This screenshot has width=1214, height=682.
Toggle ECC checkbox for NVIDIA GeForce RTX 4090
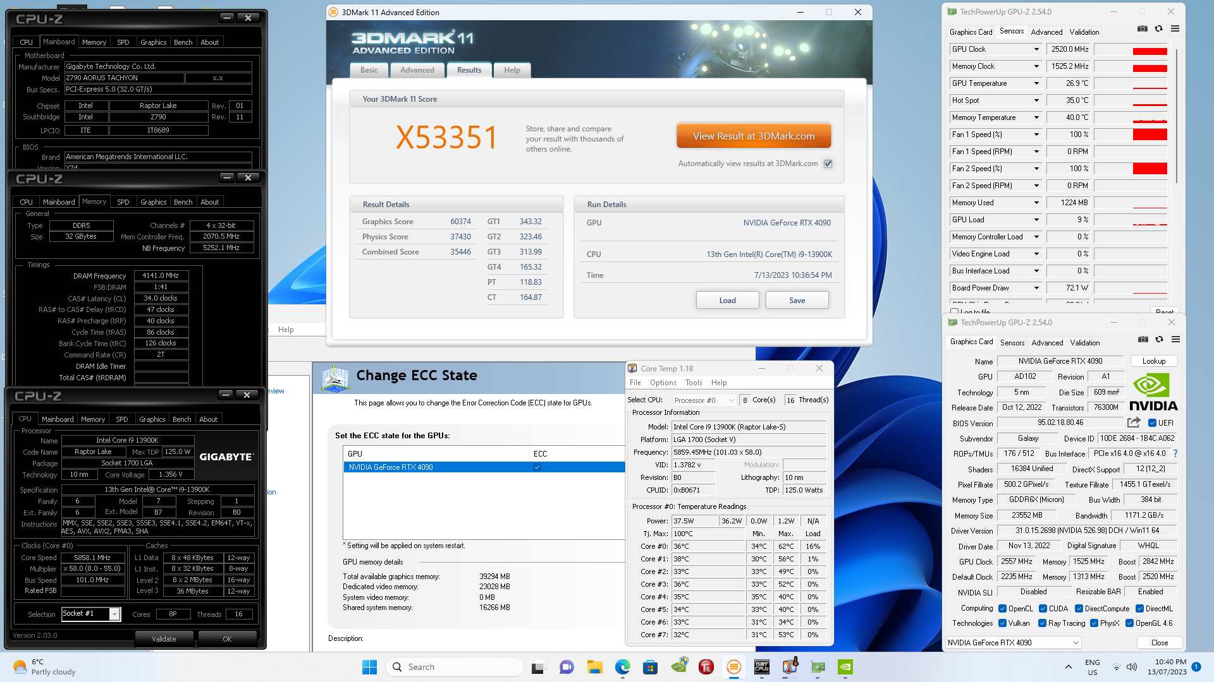coord(537,467)
